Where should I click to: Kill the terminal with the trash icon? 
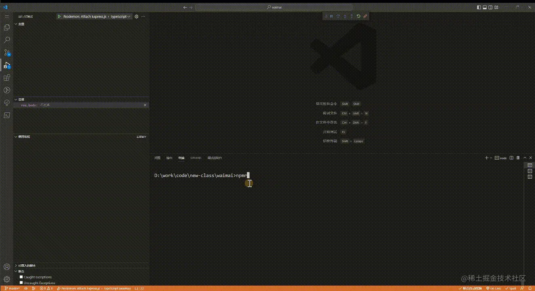coord(518,158)
